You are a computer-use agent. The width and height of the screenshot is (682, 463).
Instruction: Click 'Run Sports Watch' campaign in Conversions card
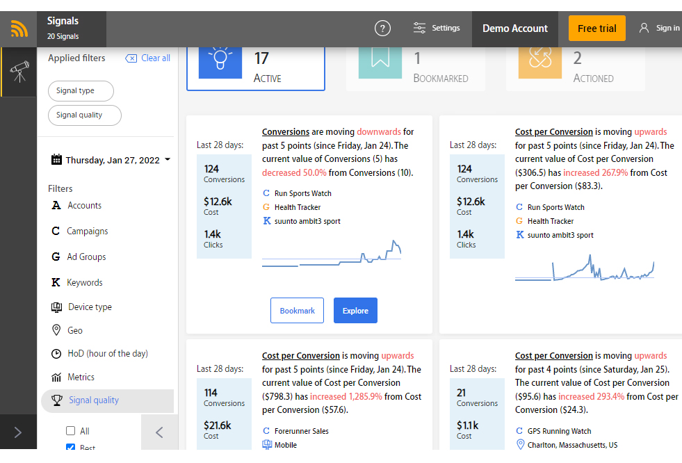pos(302,193)
